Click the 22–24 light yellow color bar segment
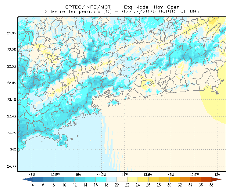The height and width of the screenshot is (188, 244). [x=133, y=179]
